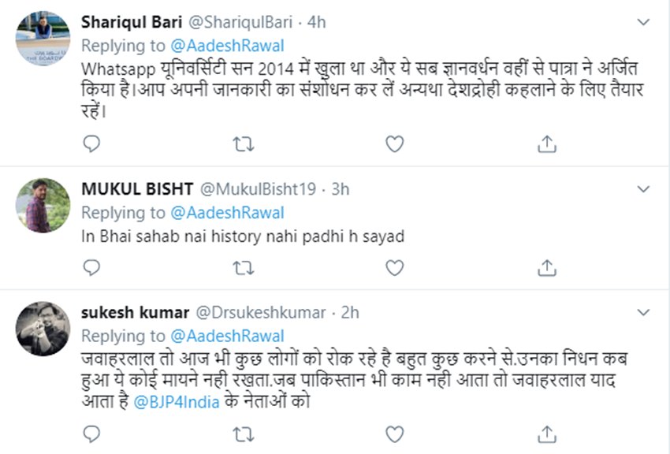The width and height of the screenshot is (670, 454).
Task: Share MUKUL BISHT's tweet
Action: point(546,267)
